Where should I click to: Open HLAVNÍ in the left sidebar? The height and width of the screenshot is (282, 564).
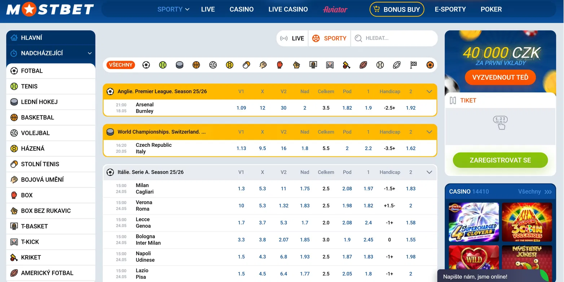(51, 38)
